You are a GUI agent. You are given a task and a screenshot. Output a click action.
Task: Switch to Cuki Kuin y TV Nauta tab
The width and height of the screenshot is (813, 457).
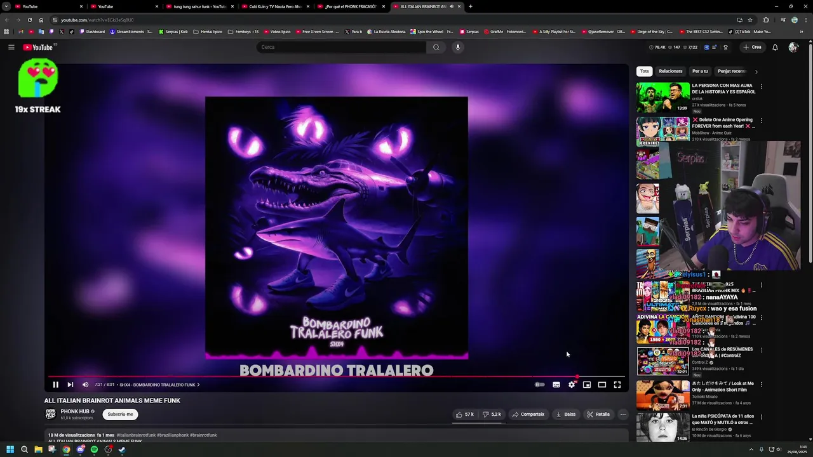pos(275,6)
